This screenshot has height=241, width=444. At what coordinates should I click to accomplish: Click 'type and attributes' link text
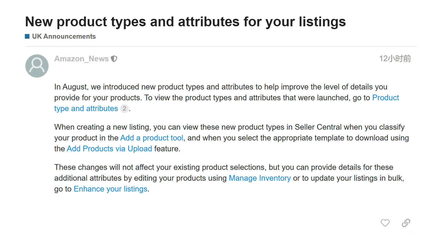tap(86, 109)
